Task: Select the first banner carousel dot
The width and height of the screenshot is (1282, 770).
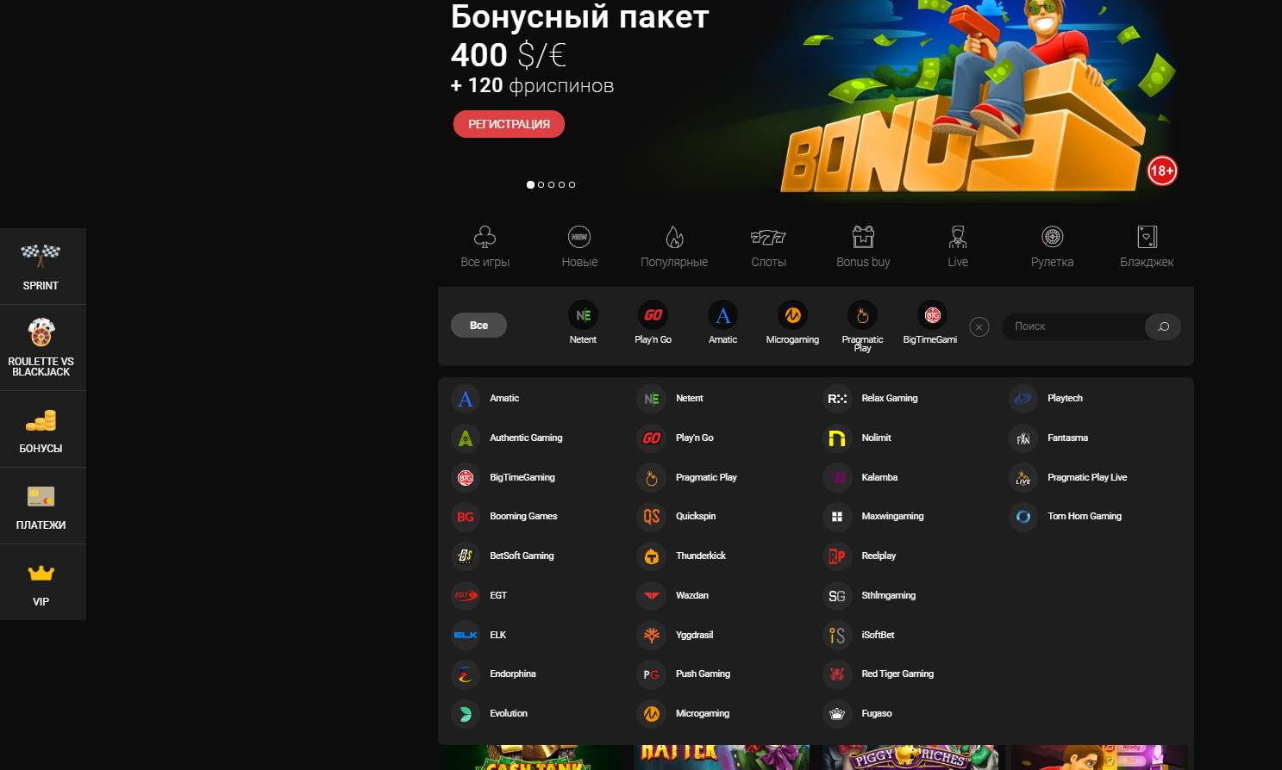Action: pos(530,184)
